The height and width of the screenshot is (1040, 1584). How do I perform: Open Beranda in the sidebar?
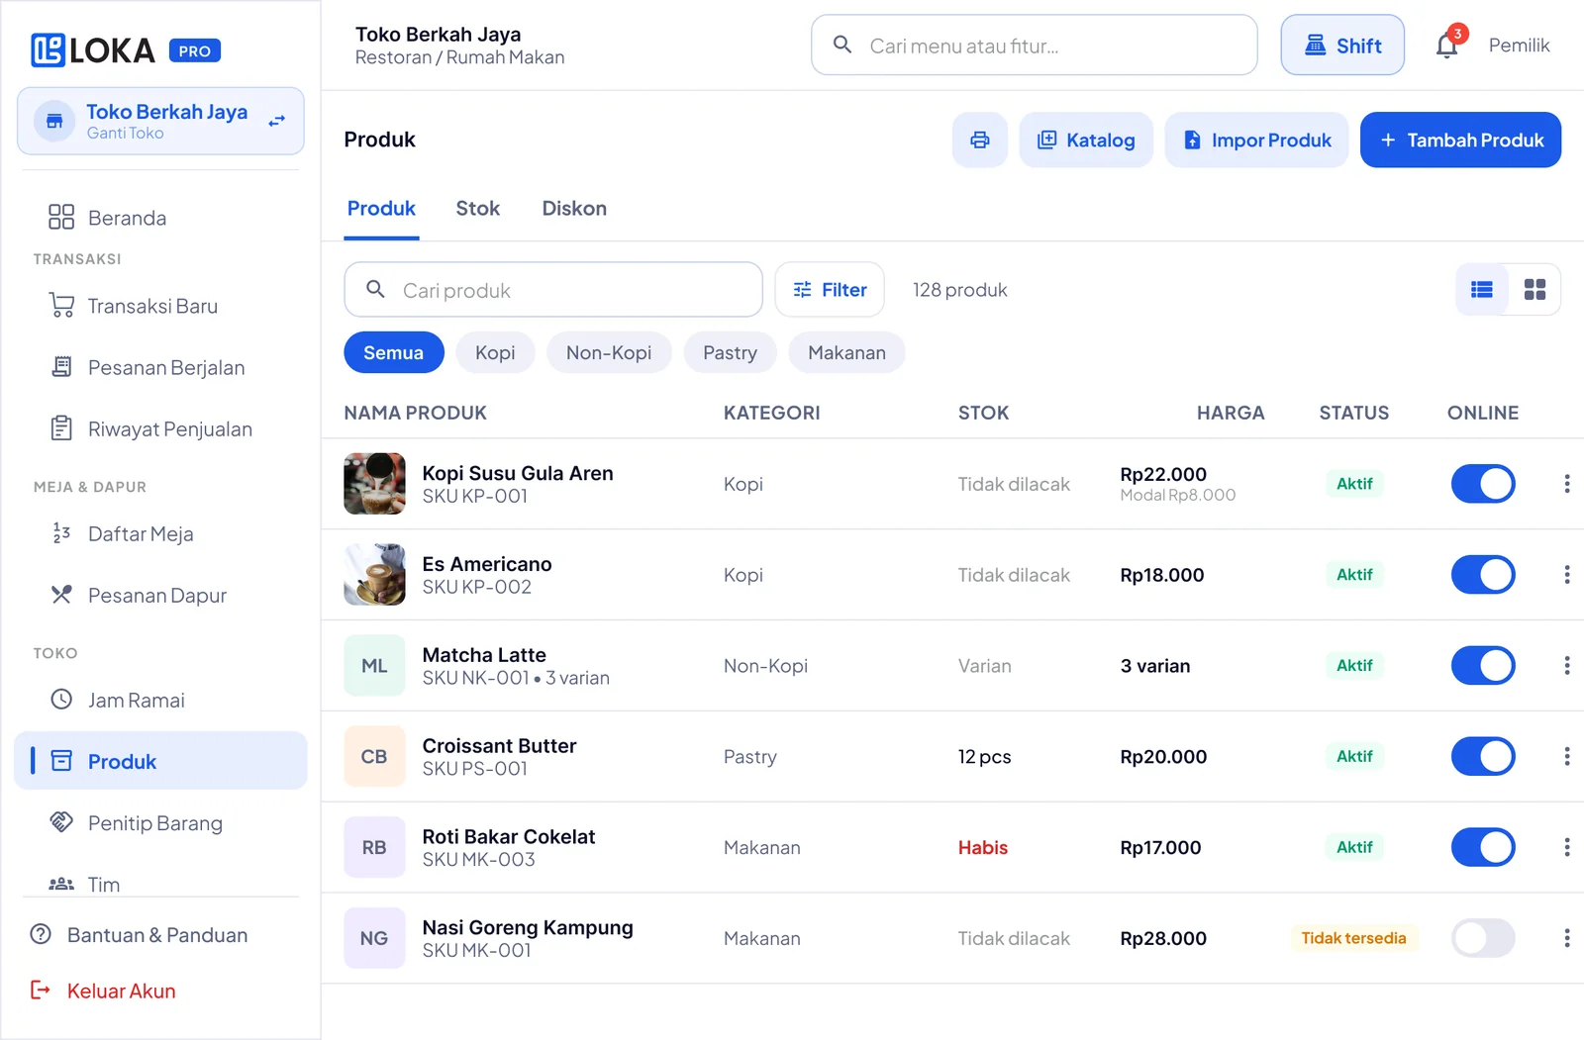pos(160,218)
